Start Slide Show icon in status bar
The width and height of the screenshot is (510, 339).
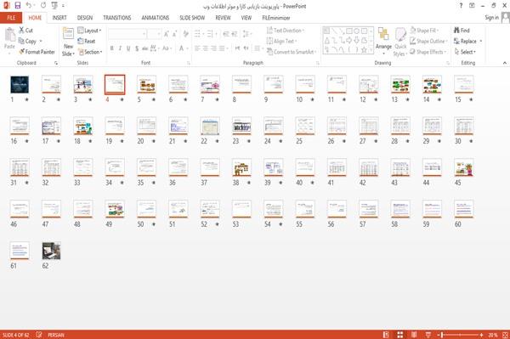(428, 335)
